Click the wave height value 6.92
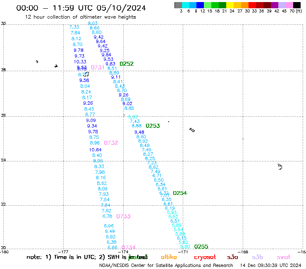The width and height of the screenshot is (306, 269). point(111,237)
